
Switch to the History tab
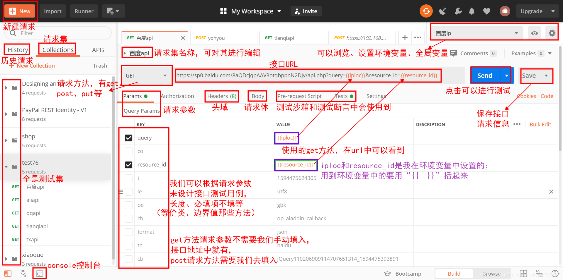[18, 50]
